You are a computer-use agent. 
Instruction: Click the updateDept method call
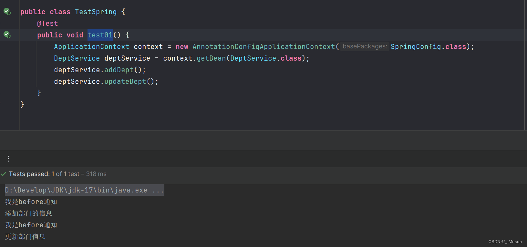(x=125, y=82)
